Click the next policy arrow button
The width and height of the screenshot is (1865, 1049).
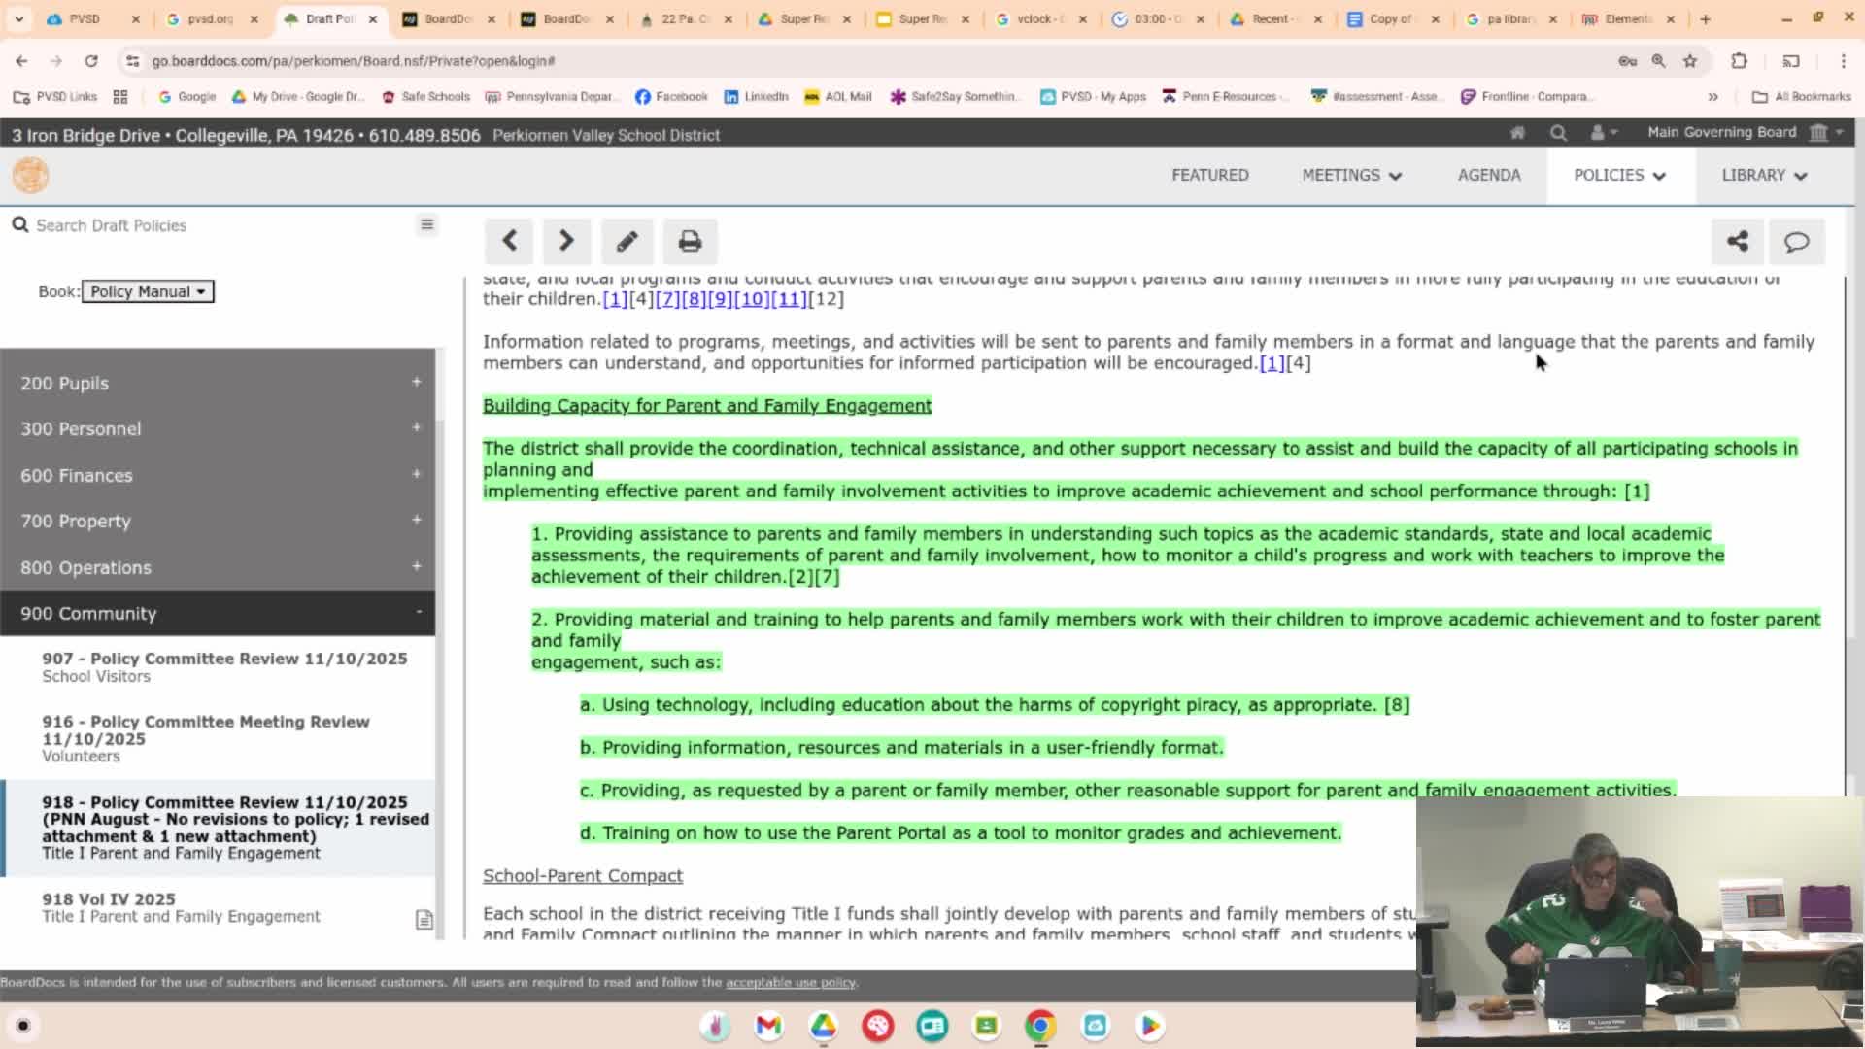(566, 241)
